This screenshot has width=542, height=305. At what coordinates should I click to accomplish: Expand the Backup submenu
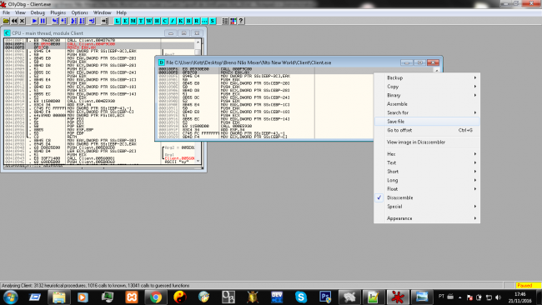click(427, 77)
